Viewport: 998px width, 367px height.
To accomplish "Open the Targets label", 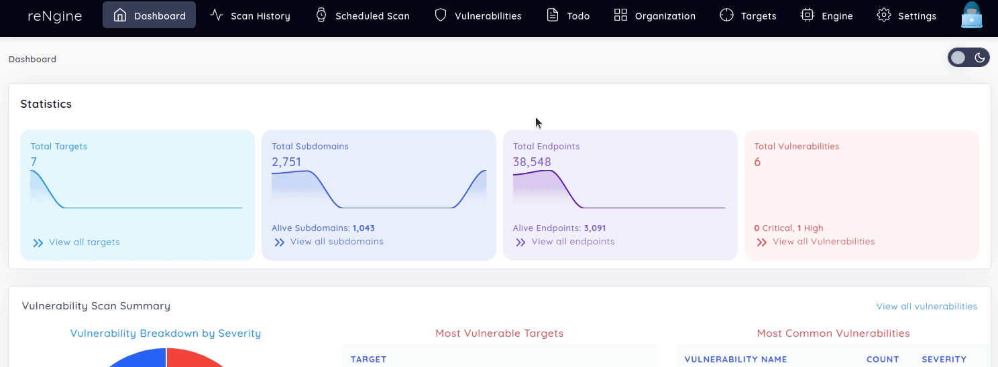I will 759,15.
